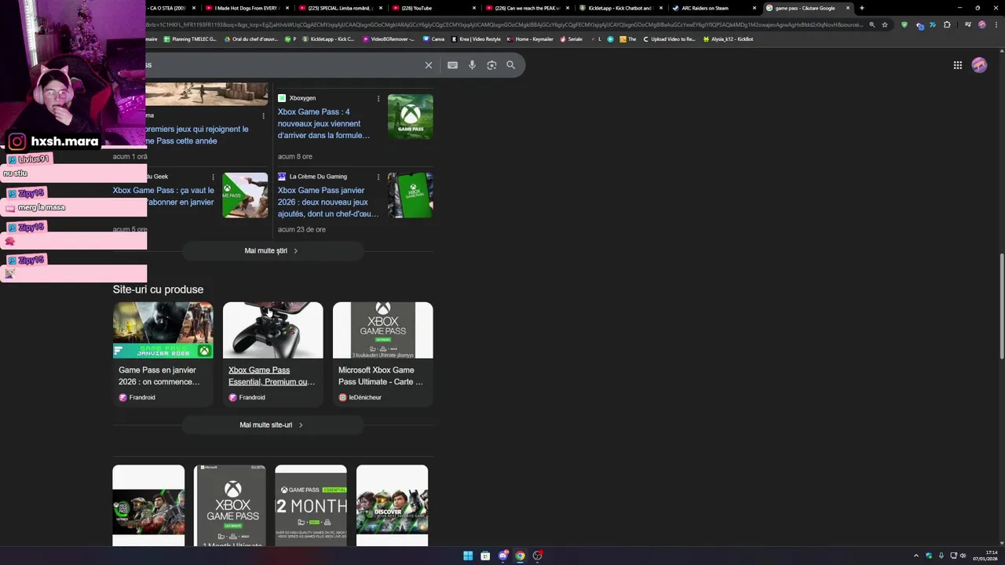Open Discord from the taskbar

pos(502,556)
